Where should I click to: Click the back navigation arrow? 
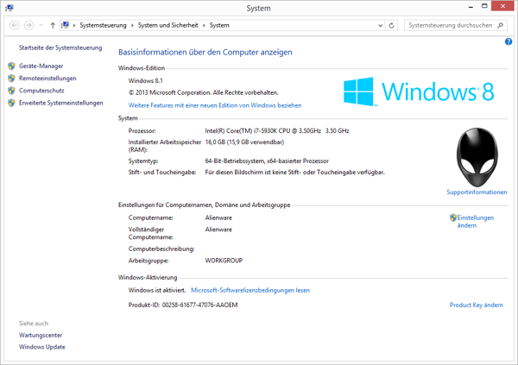tap(14, 25)
